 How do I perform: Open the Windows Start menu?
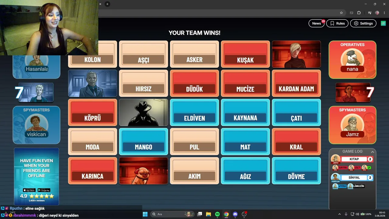pyautogui.click(x=145, y=214)
